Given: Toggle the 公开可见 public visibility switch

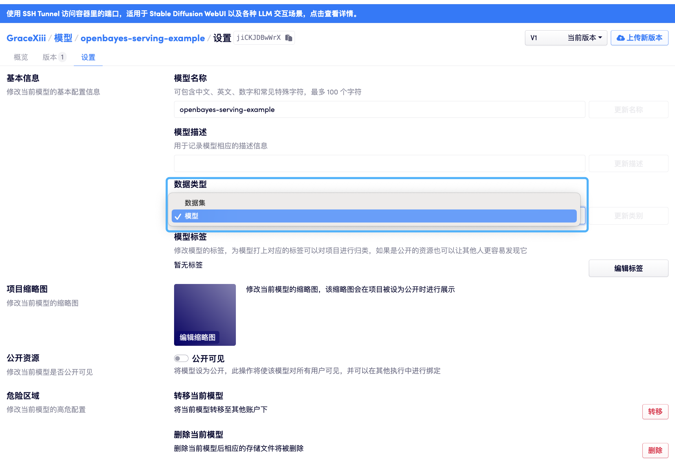Looking at the screenshot, I should (181, 358).
